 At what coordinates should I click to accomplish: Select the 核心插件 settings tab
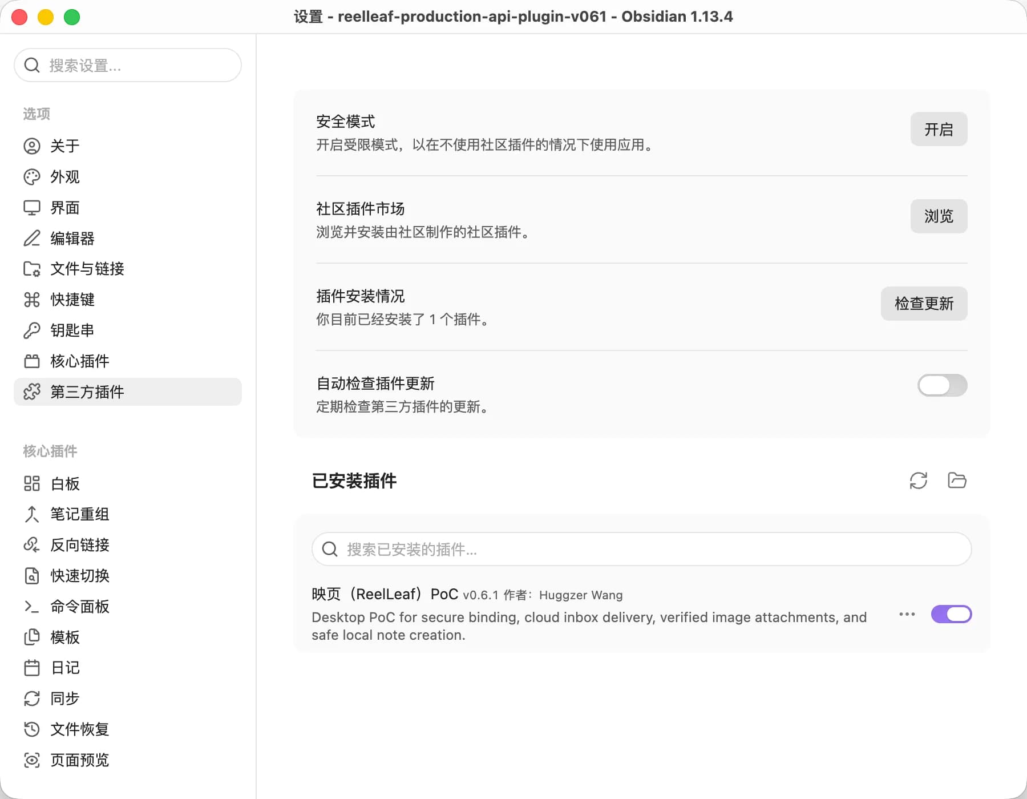[x=128, y=361]
